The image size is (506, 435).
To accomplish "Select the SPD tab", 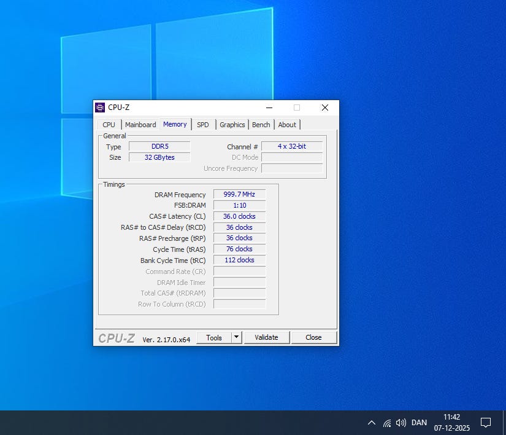I will click(202, 125).
